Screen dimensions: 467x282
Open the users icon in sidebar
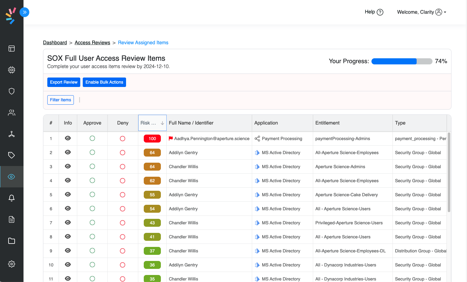pos(12,113)
